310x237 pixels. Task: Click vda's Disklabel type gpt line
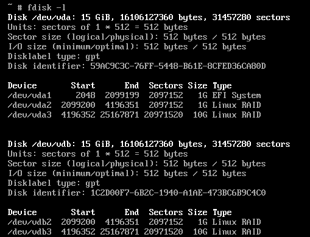pos(54,57)
